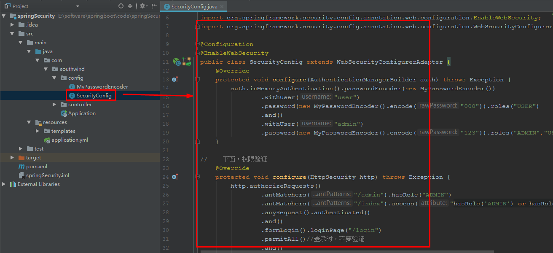Collapse all nodes in Project tree

(x=130, y=6)
